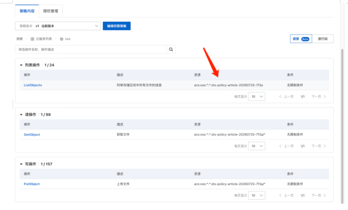This screenshot has height=210, width=348.
Task: Collapse the 列表操作 section triangle
Action: (21, 65)
